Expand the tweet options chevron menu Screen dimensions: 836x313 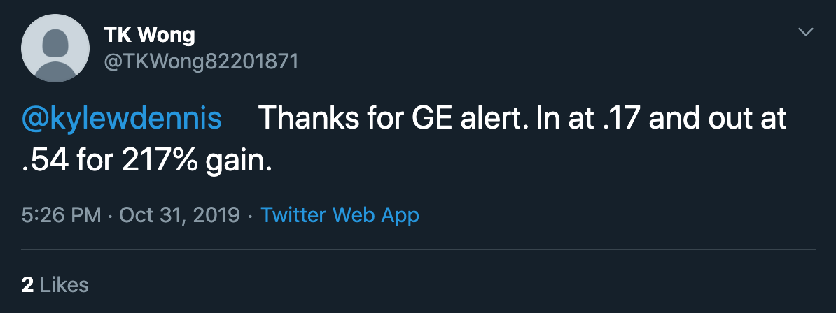(x=805, y=32)
